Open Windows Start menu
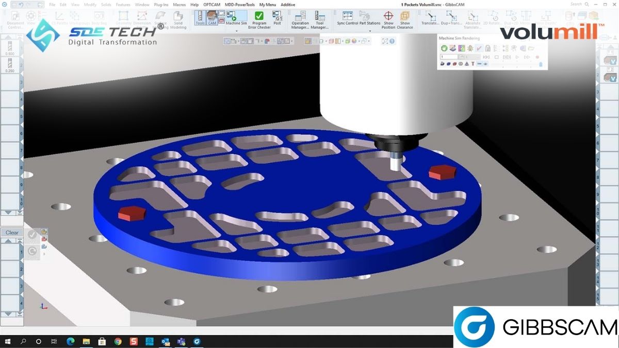Viewport: 619px width, 348px height. pos(8,341)
